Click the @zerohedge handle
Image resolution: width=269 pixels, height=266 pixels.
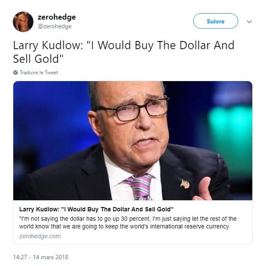point(55,26)
